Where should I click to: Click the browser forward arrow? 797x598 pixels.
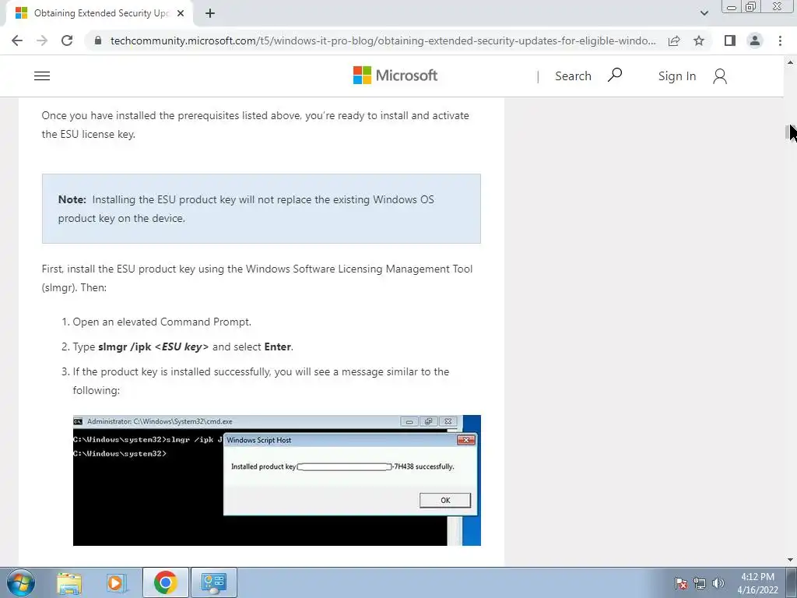(x=42, y=40)
